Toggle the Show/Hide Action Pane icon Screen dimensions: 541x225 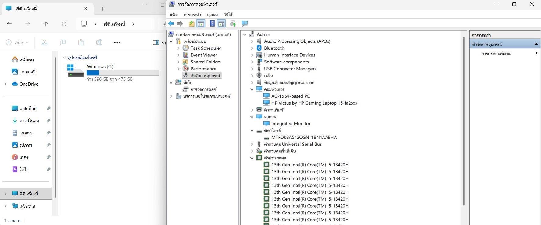click(x=221, y=23)
